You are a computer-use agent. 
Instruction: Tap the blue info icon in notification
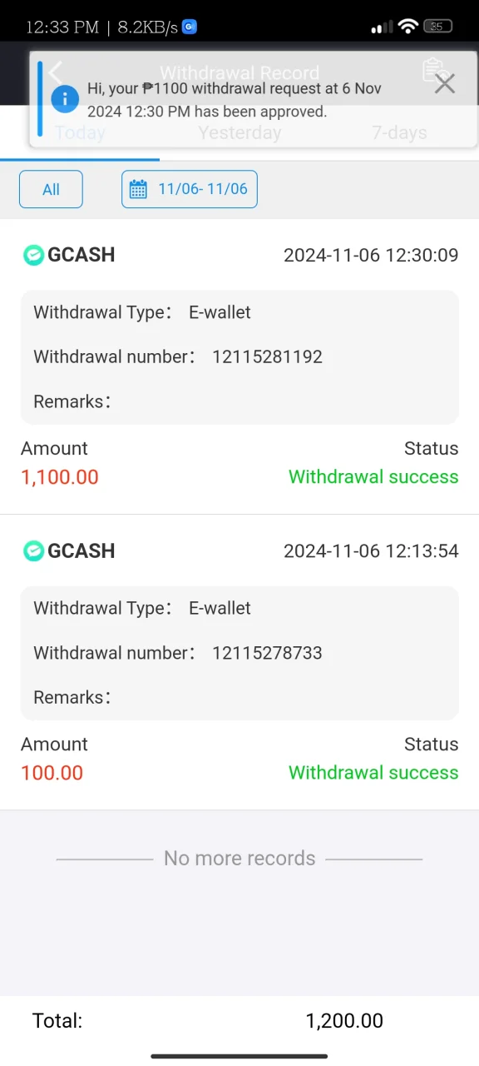coord(64,99)
